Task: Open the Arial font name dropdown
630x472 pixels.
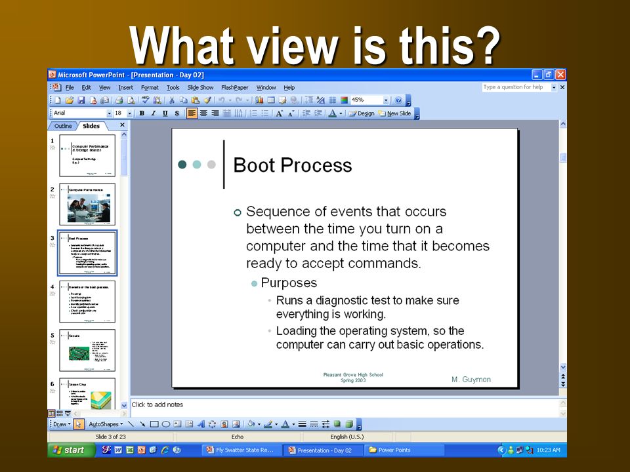Action: [109, 113]
